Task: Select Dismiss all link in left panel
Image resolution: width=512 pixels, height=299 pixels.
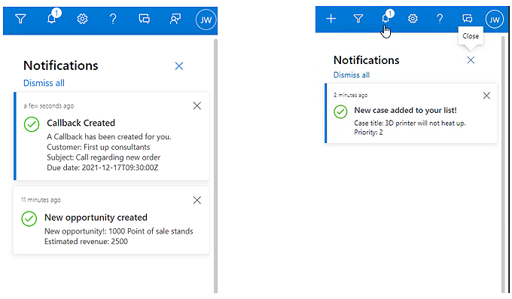Action: pos(44,83)
